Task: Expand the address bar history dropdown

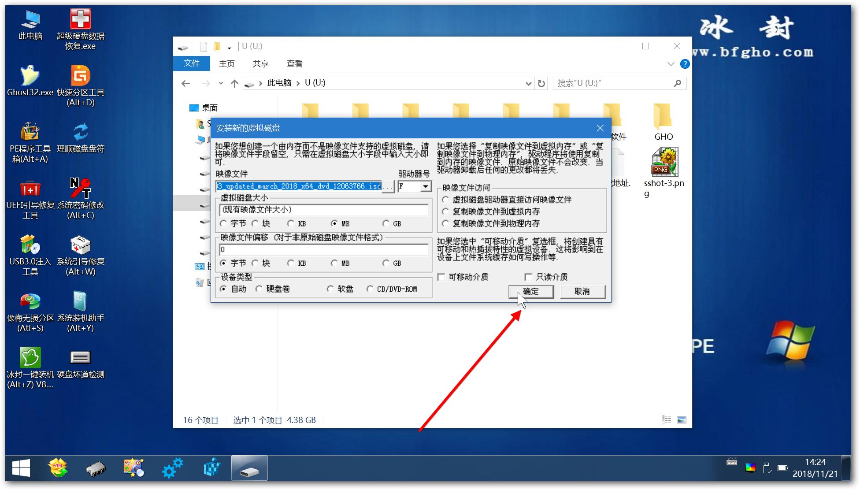Action: 528,83
